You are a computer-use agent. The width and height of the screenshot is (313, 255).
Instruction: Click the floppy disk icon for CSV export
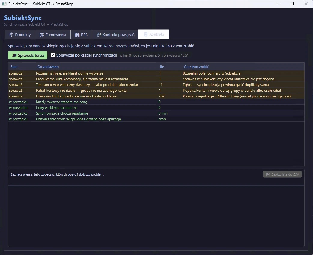pos(268,174)
